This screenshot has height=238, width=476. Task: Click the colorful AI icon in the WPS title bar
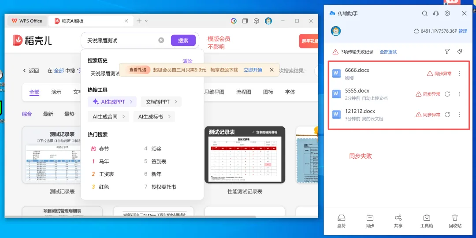[x=234, y=21]
